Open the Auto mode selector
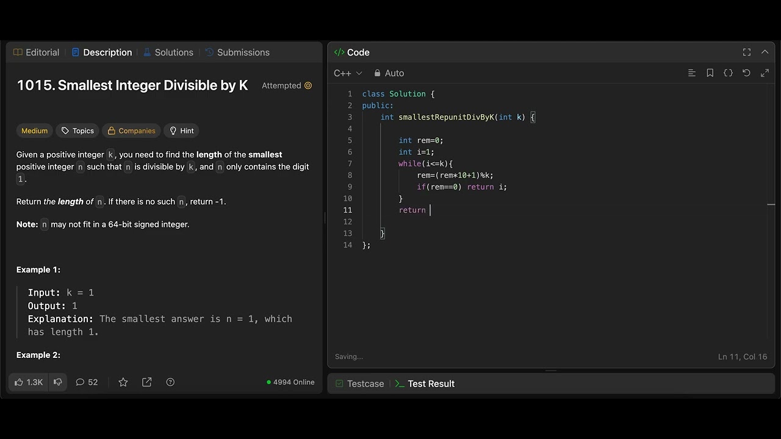This screenshot has height=439, width=781. [x=389, y=73]
